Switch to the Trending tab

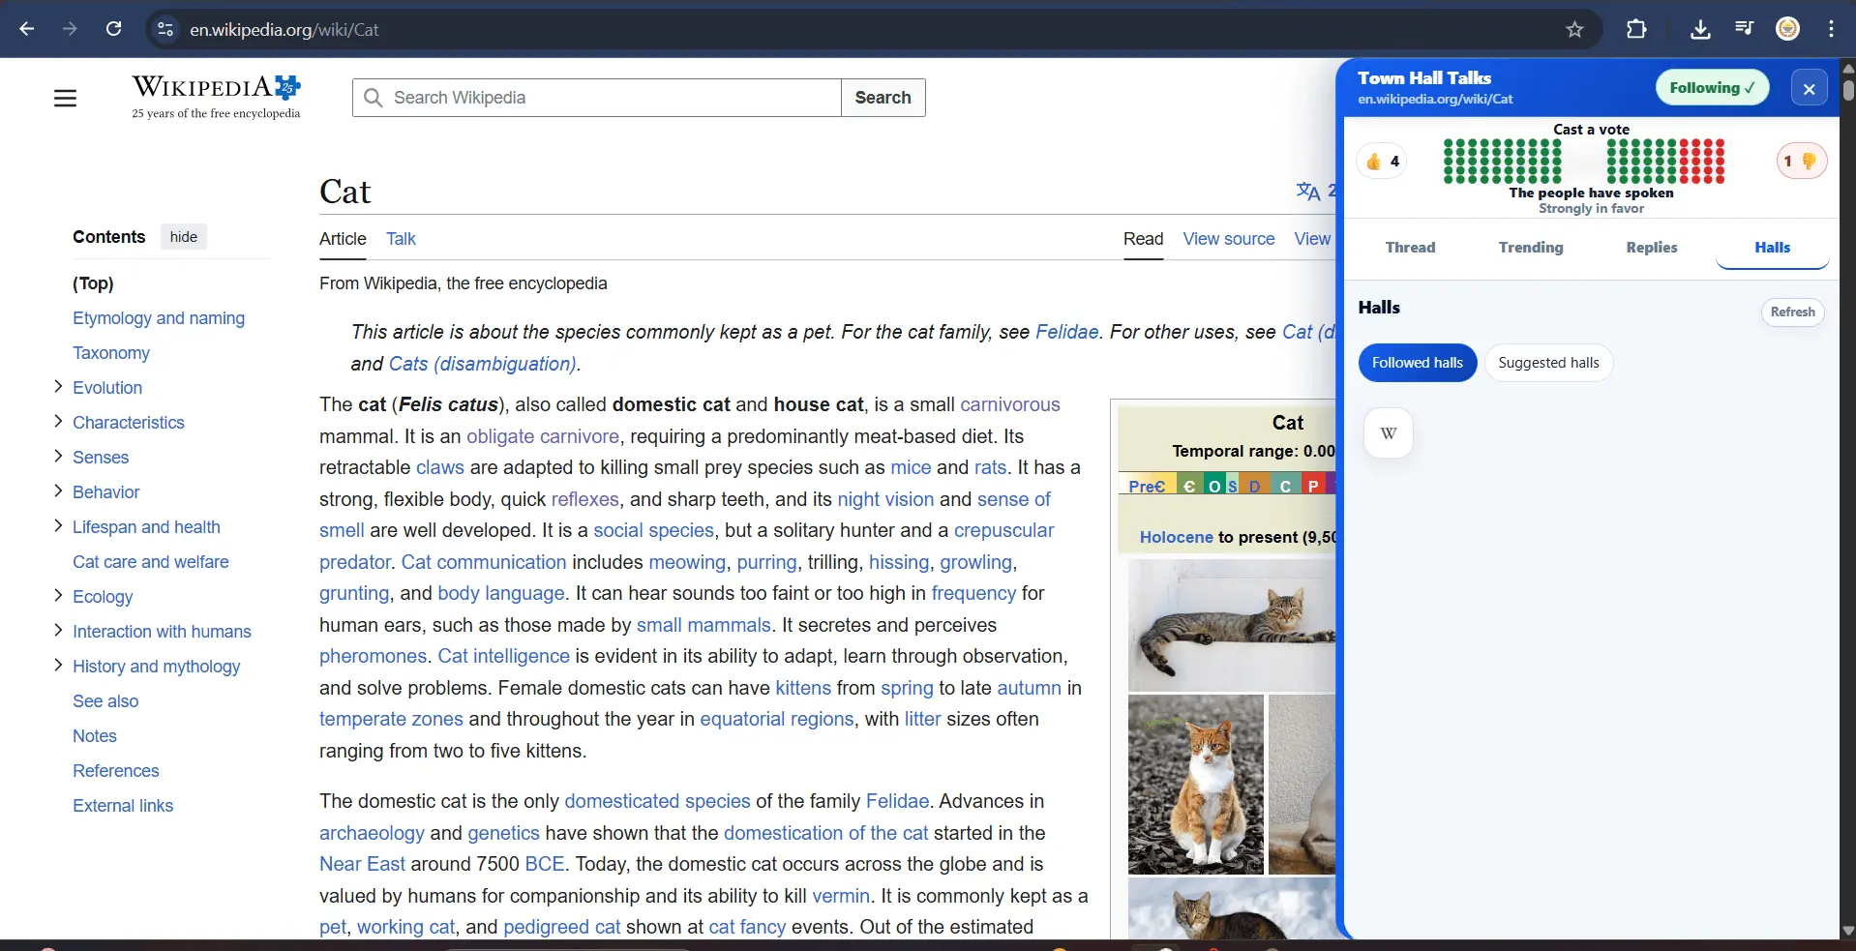coord(1531,248)
